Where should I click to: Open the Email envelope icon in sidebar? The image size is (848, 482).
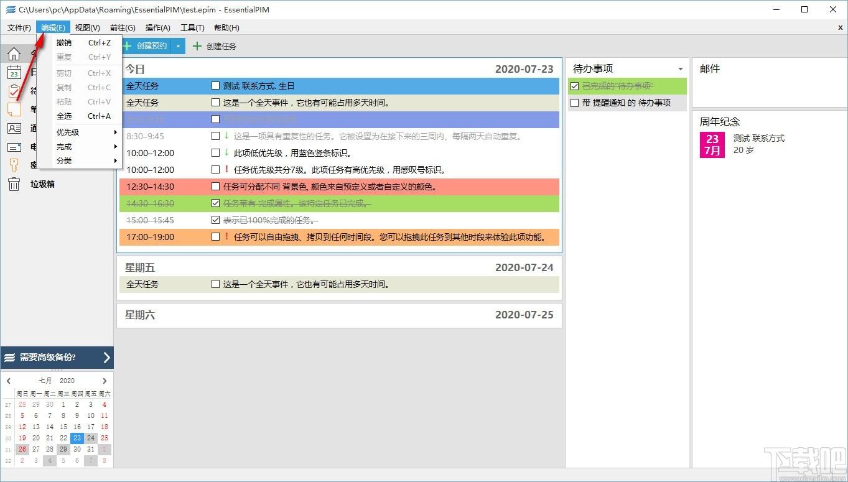[x=14, y=147]
